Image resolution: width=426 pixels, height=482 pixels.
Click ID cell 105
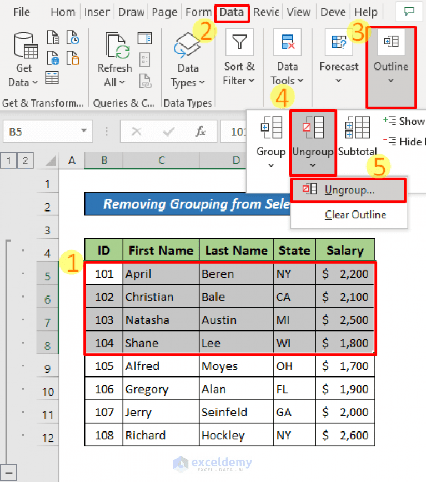click(104, 366)
